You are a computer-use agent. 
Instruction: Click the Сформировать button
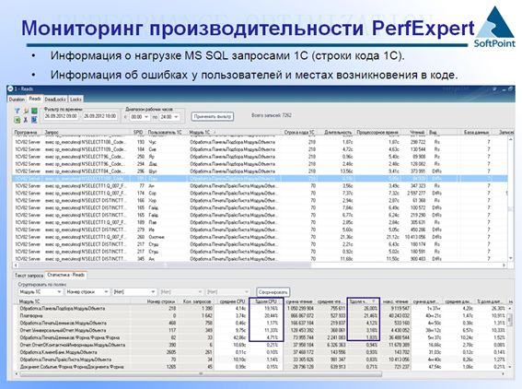pyautogui.click(x=273, y=292)
